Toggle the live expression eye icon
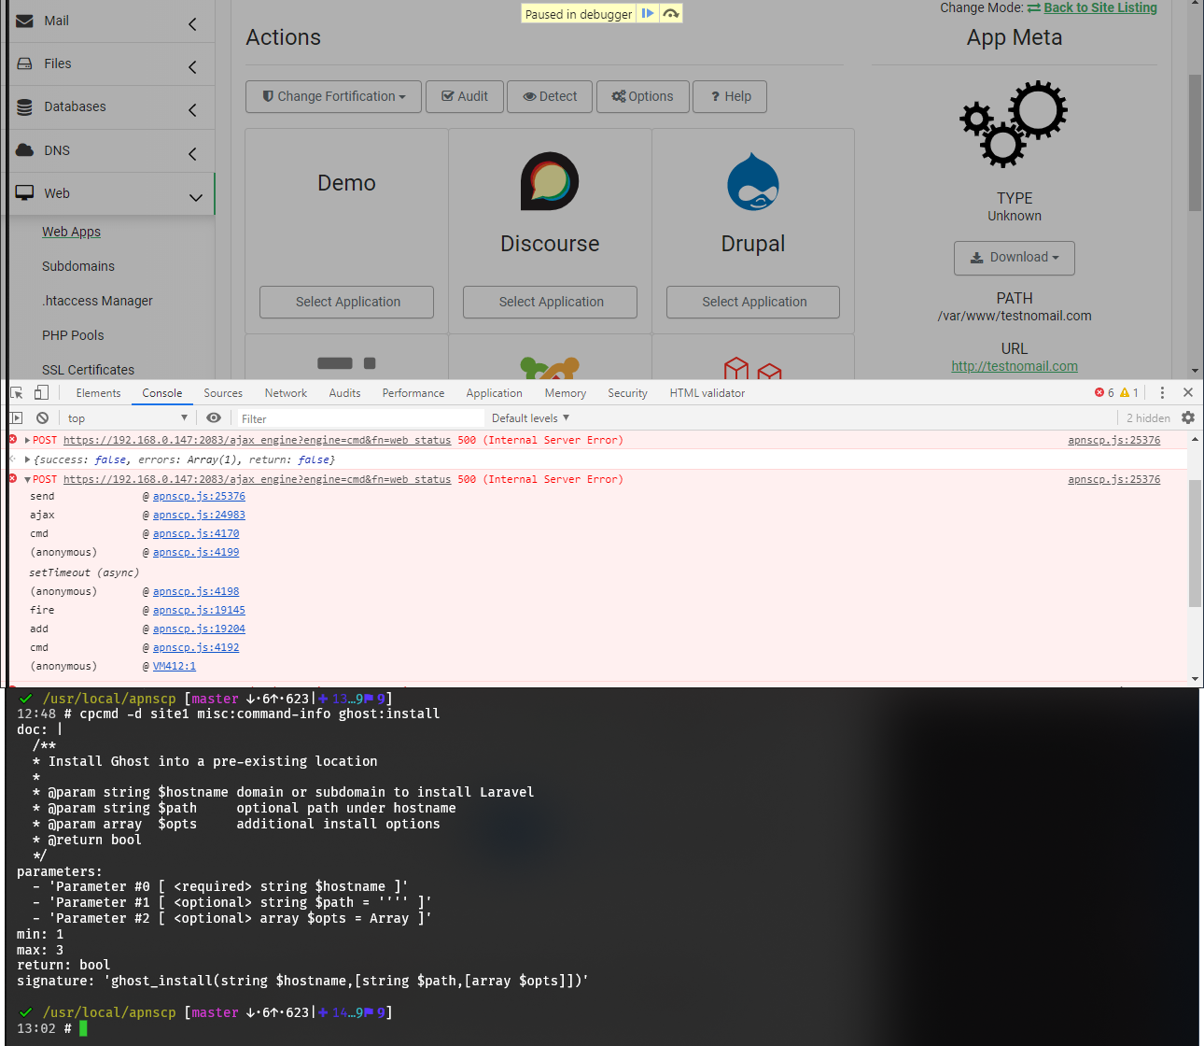1204x1046 pixels. pyautogui.click(x=214, y=418)
